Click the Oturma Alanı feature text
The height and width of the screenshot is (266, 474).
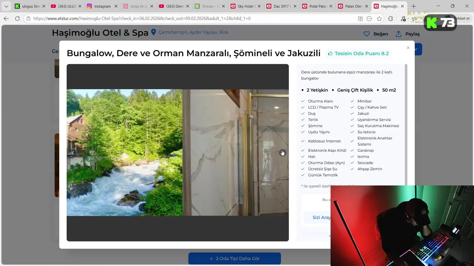[x=321, y=101]
